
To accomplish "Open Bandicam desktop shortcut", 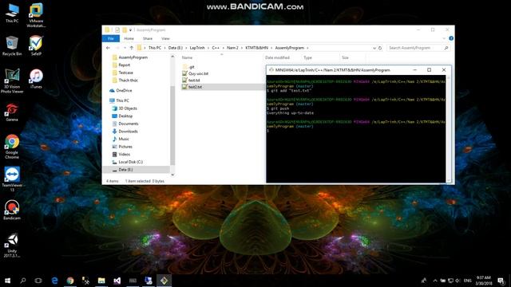I will pyautogui.click(x=12, y=210).
